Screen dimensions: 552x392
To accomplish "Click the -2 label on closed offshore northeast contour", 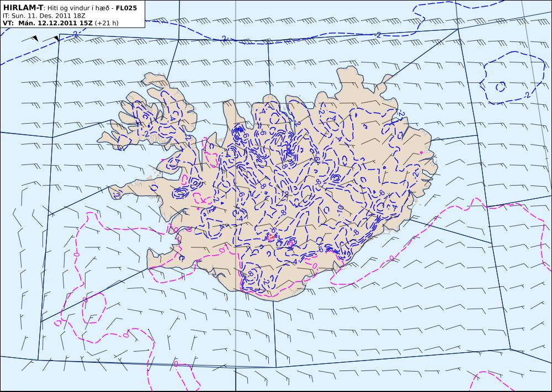I will [x=527, y=95].
